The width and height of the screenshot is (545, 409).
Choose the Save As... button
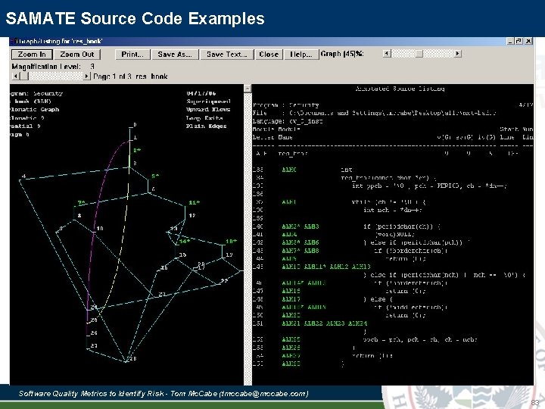click(175, 55)
